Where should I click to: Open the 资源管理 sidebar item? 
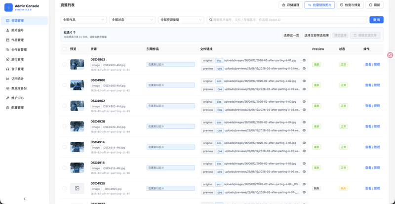pos(24,21)
